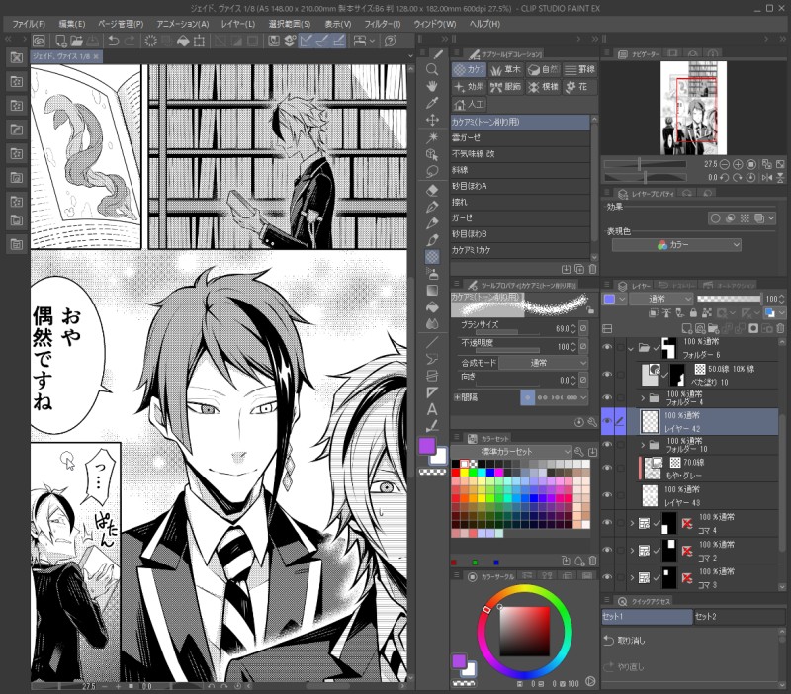This screenshot has width=791, height=694.
Task: Select the Move layer tool
Action: pos(432,120)
